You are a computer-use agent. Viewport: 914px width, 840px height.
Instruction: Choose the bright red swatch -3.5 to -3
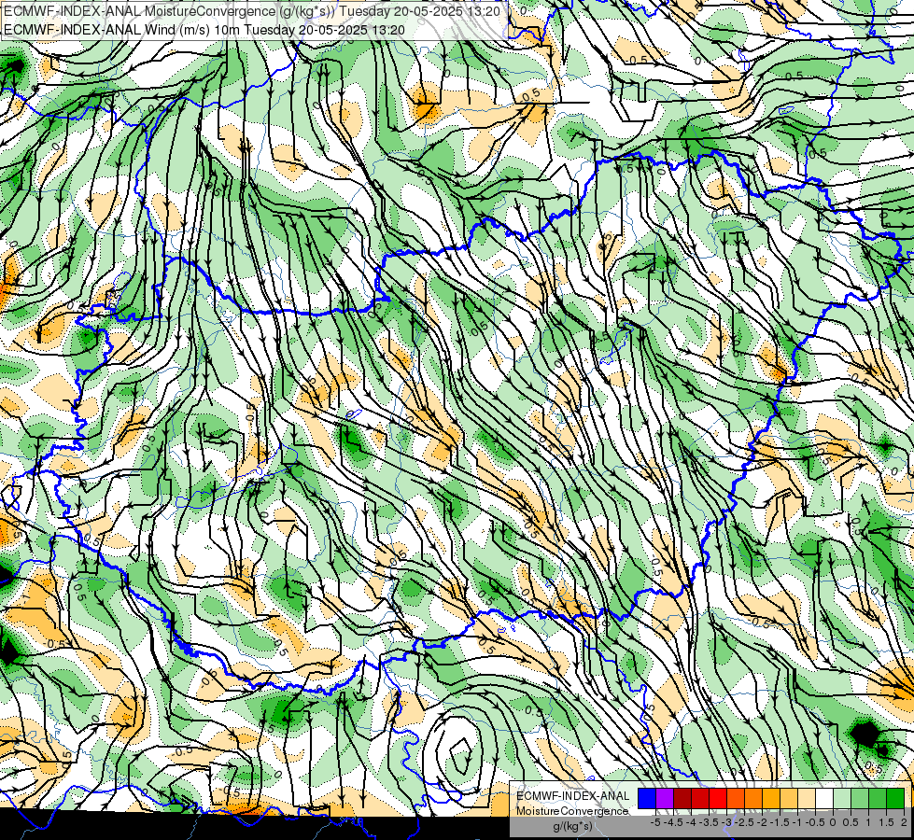pos(718,798)
